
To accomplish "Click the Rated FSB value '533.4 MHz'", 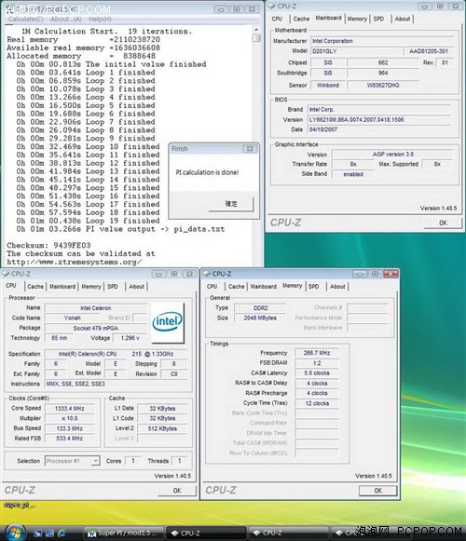I will click(x=69, y=439).
